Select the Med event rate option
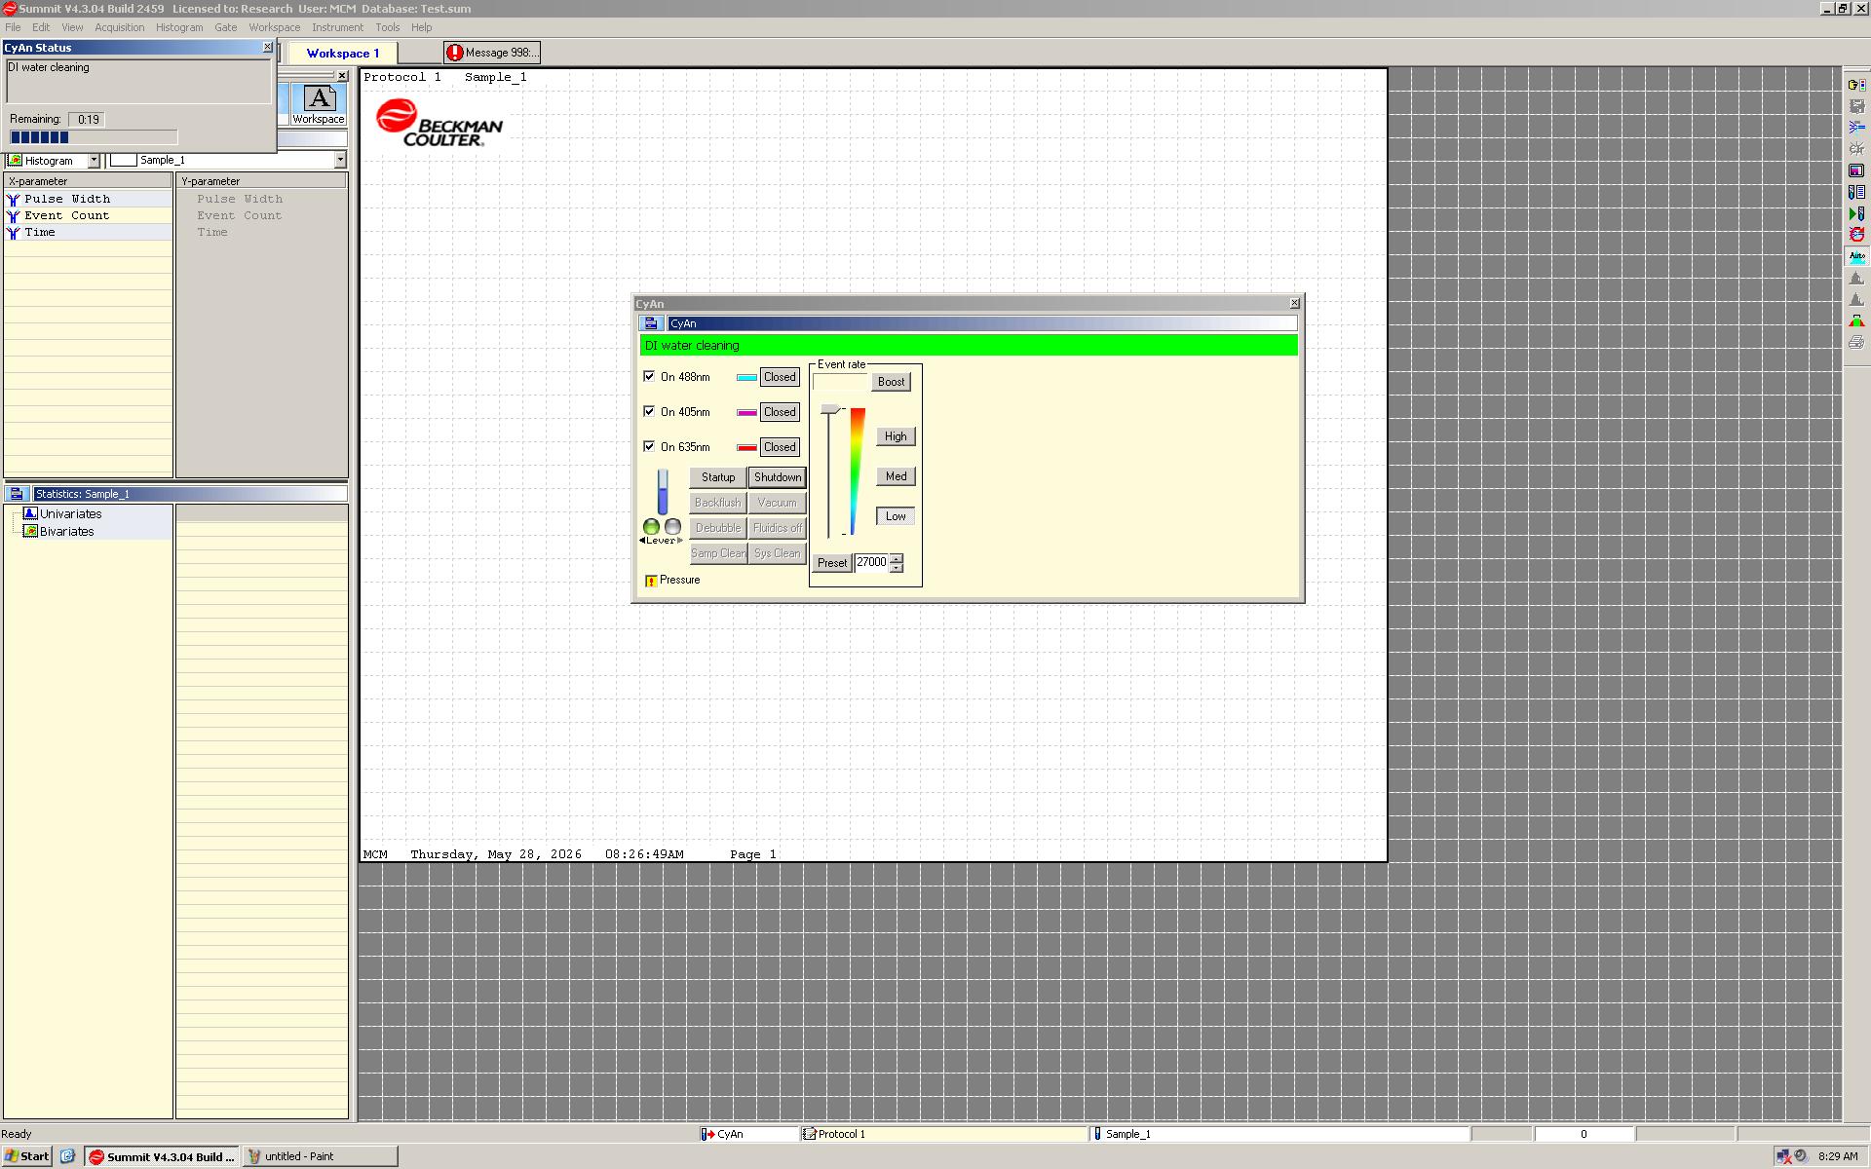 (x=896, y=476)
